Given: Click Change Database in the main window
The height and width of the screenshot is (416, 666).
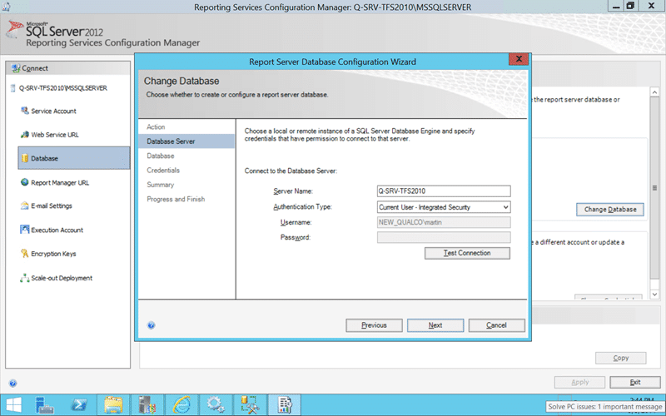Looking at the screenshot, I should tap(610, 210).
